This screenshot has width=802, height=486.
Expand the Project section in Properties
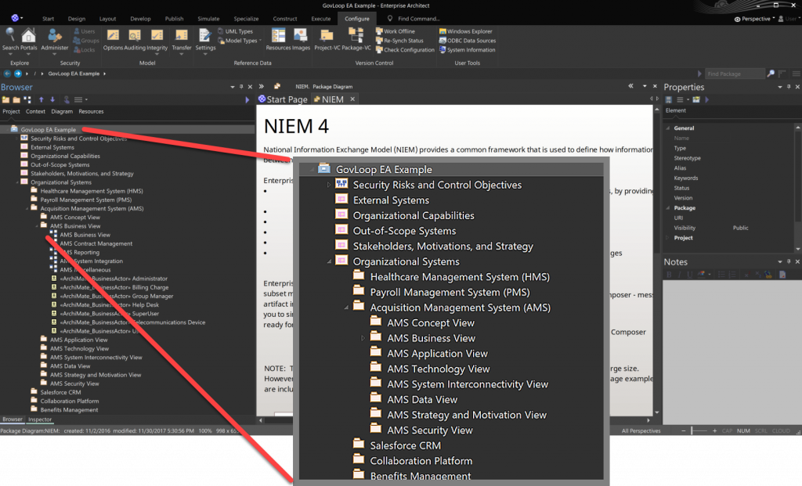668,238
